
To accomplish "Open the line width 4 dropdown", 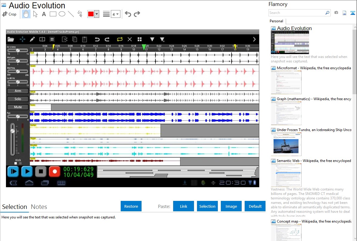I will click(116, 14).
